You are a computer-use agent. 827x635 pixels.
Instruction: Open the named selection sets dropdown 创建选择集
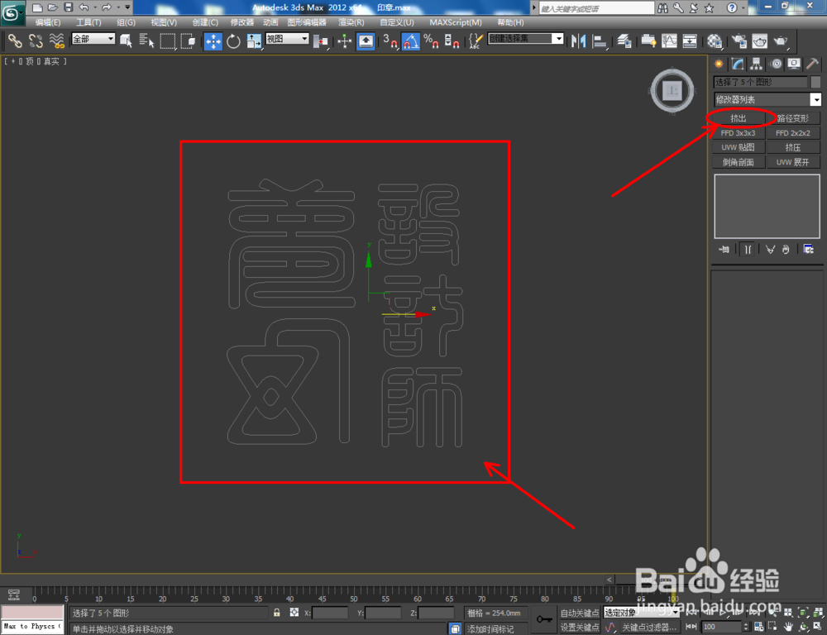click(x=526, y=39)
